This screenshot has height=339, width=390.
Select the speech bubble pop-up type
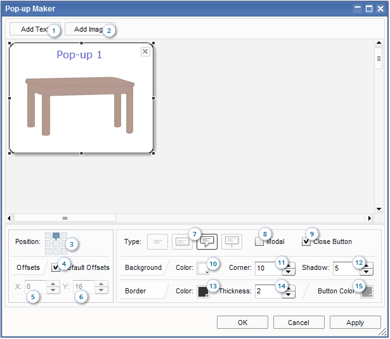pyautogui.click(x=207, y=242)
